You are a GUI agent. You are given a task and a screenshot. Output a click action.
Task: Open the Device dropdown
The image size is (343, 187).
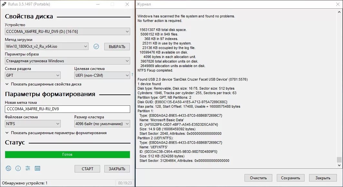click(x=68, y=32)
